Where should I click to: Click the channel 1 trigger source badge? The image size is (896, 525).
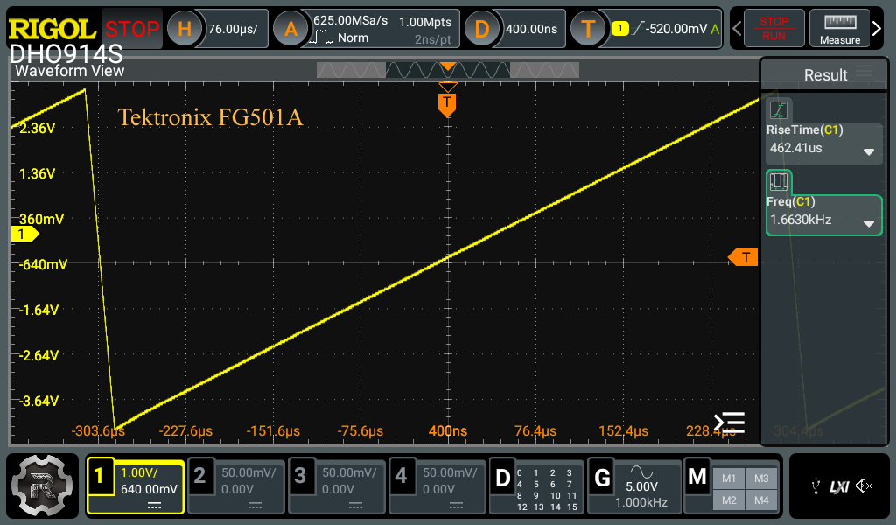click(x=620, y=29)
